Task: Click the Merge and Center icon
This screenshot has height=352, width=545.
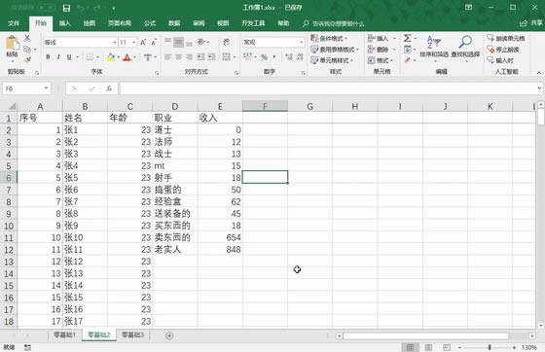Action: 226,57
